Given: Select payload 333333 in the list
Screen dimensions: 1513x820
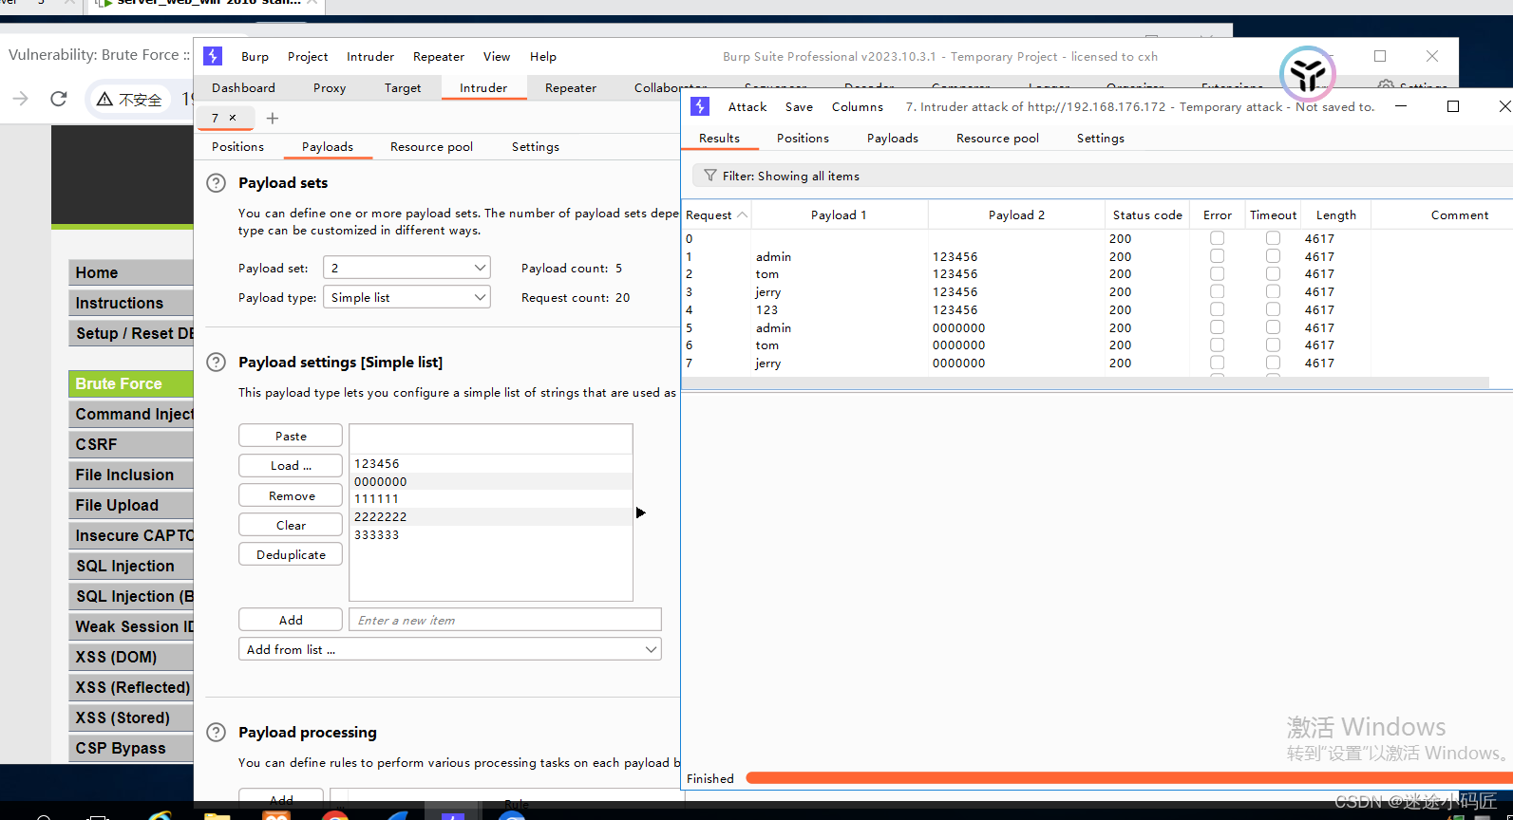Looking at the screenshot, I should (x=490, y=535).
